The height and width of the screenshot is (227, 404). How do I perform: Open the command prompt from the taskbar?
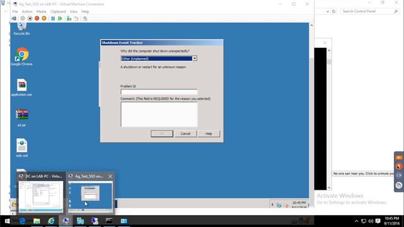109,221
